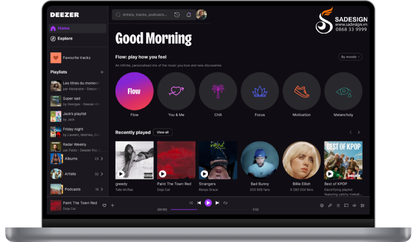Add current track to playlist plus icon
Image resolution: width=416 pixels, height=242 pixels.
pyautogui.click(x=113, y=206)
